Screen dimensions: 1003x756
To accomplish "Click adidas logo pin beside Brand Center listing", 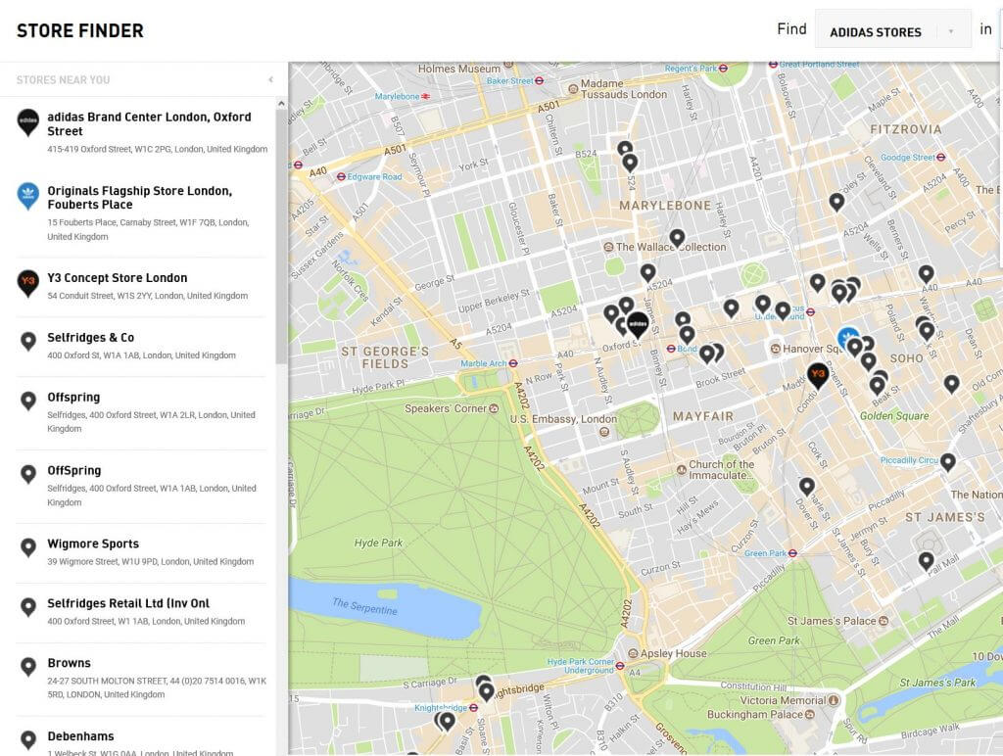I will (28, 122).
